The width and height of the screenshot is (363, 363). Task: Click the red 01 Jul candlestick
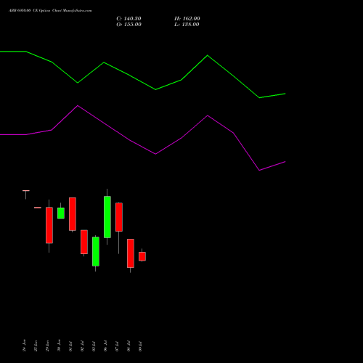tap(73, 214)
